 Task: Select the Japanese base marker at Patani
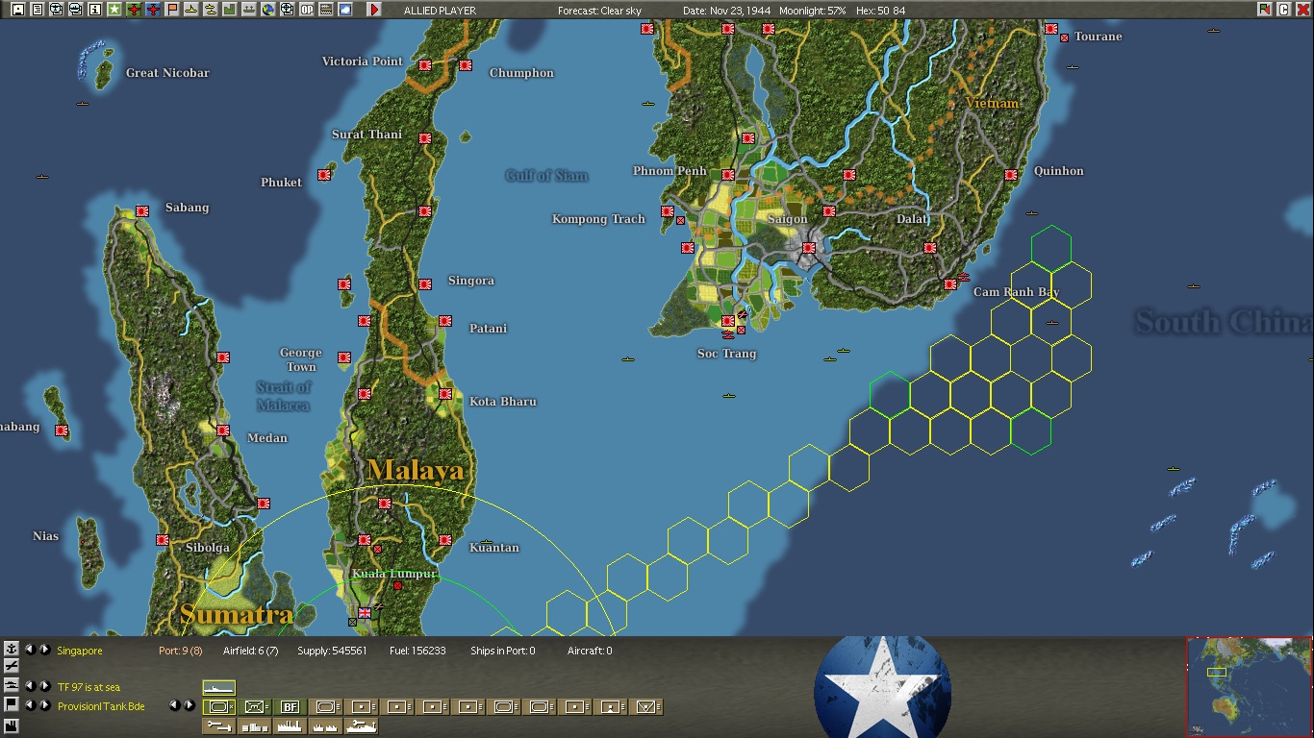point(445,321)
